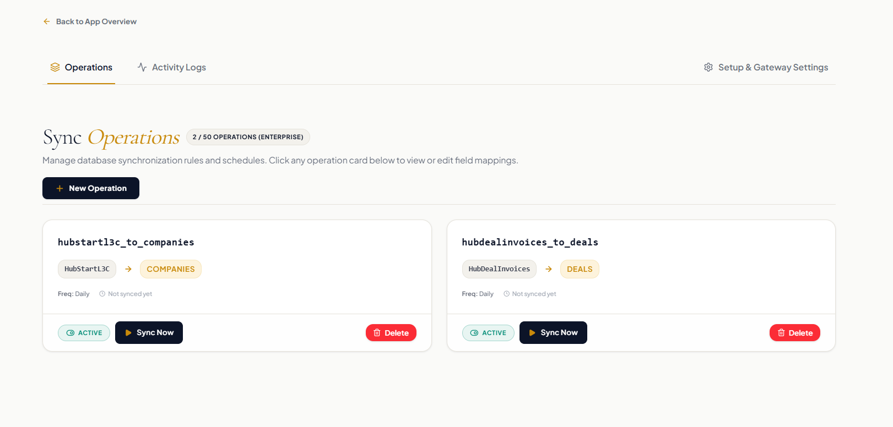Create a New Operation
This screenshot has height=427, width=893.
point(91,188)
